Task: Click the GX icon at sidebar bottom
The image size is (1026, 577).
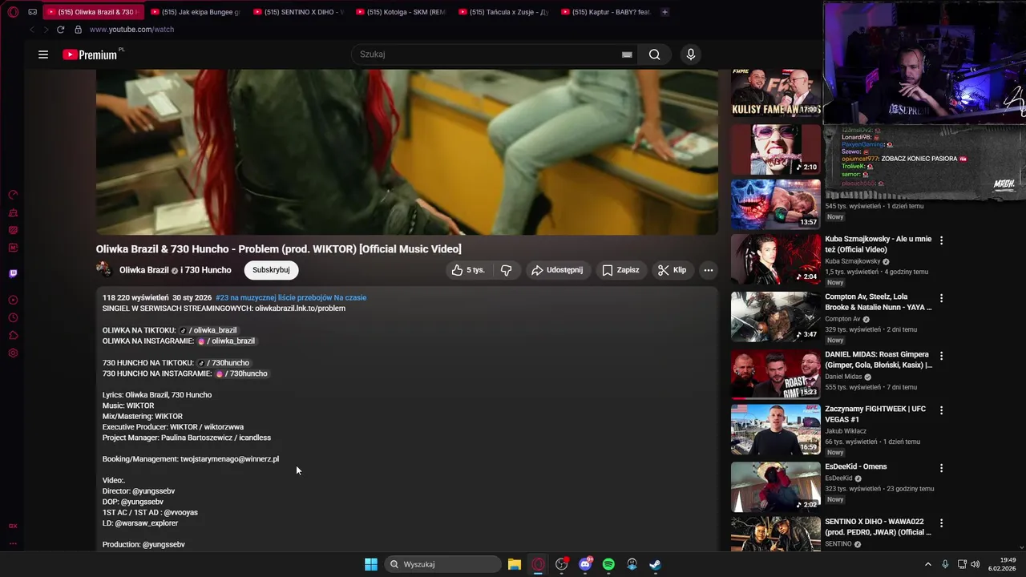Action: [x=13, y=526]
